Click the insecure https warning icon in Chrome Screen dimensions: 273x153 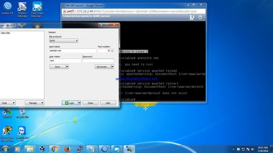tap(64, 11)
